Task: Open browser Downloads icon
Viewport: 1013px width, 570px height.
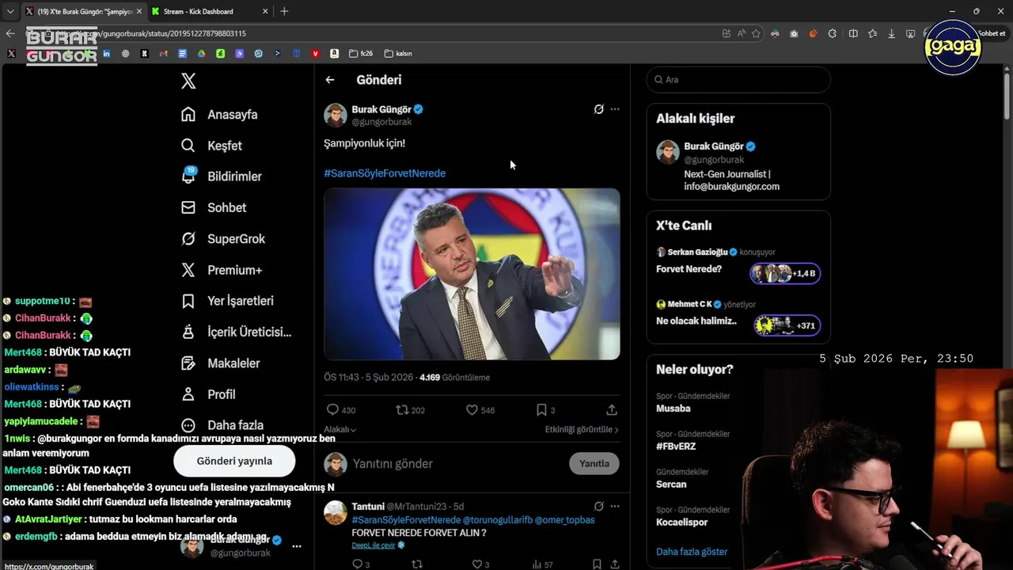Action: 892,33
